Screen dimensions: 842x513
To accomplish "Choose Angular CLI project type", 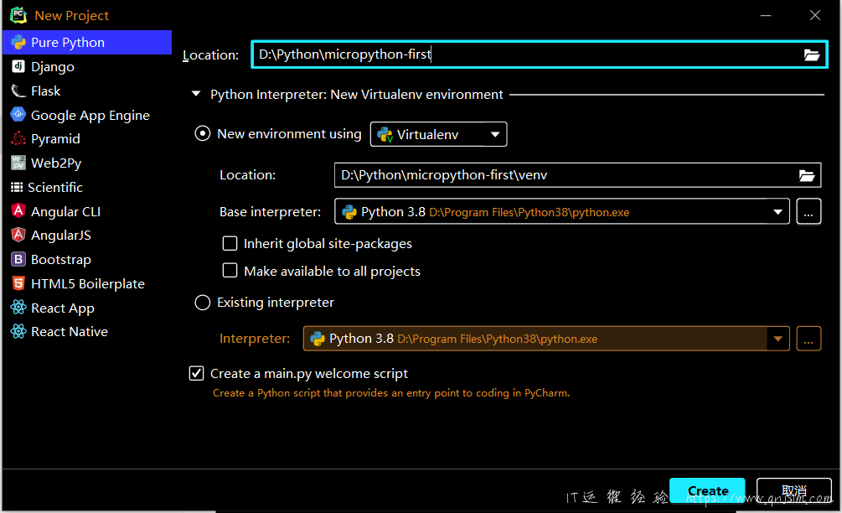I will click(x=87, y=211).
